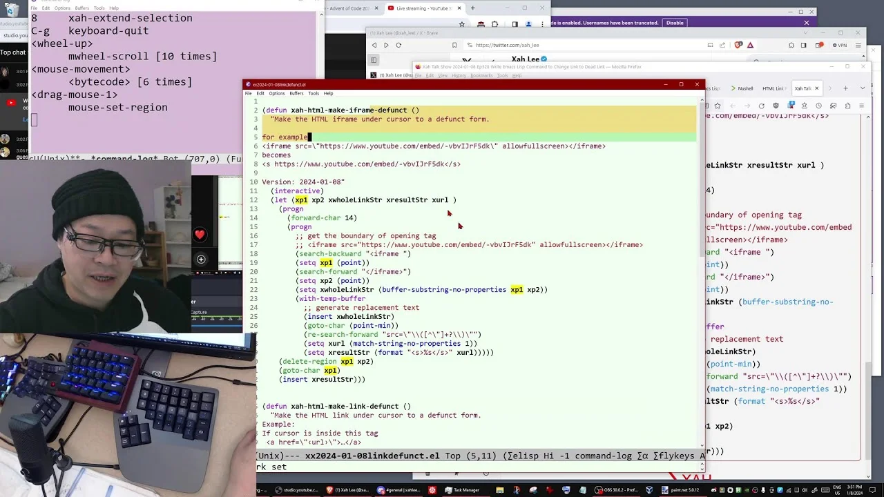This screenshot has width=884, height=497.
Task: Click the red heart icon beside the webcam
Action: (200, 235)
